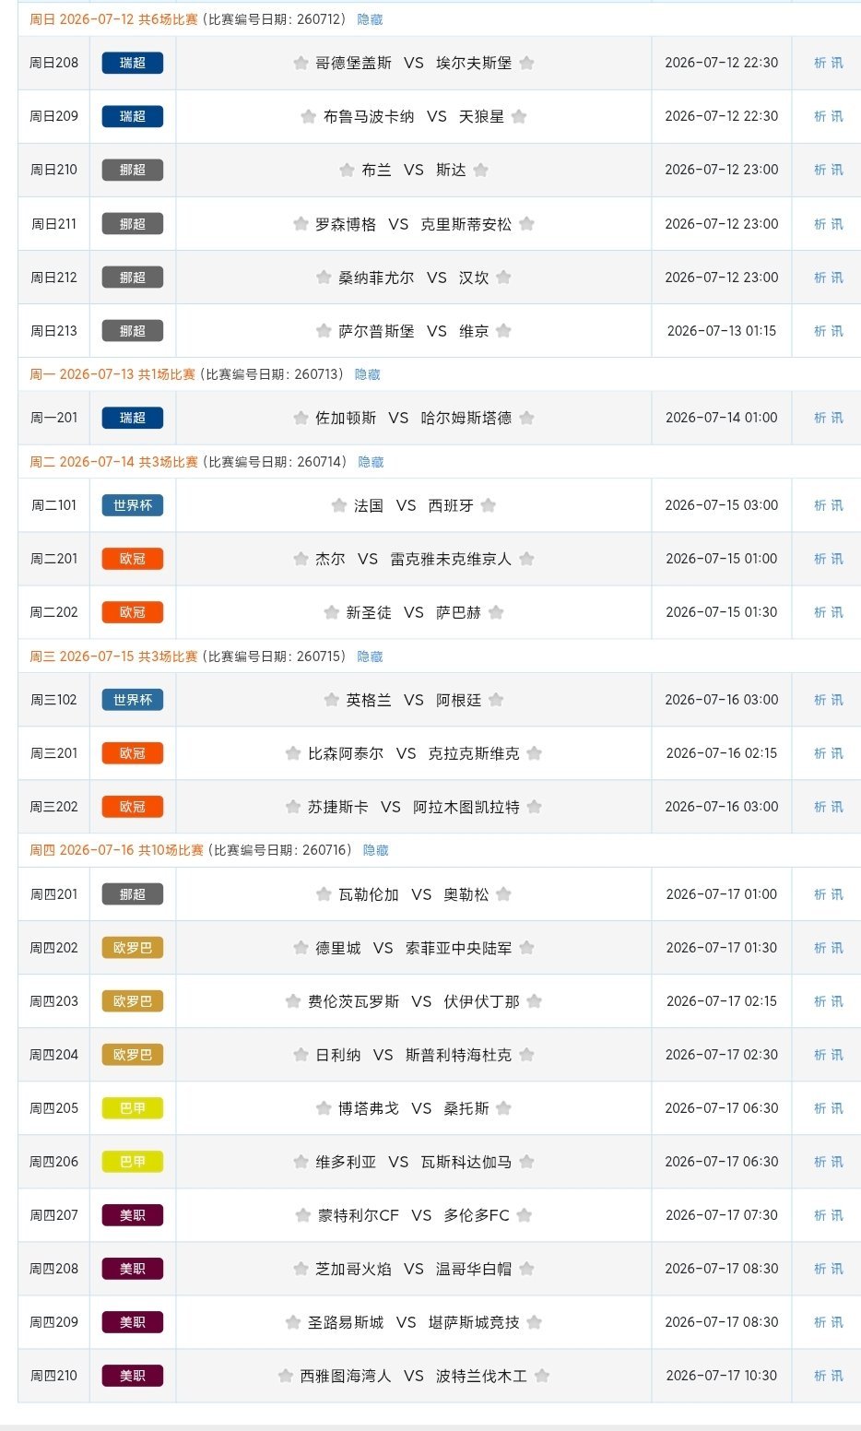Open 析 analysis for 周日208
This screenshot has width=861, height=1431.
tap(820, 63)
